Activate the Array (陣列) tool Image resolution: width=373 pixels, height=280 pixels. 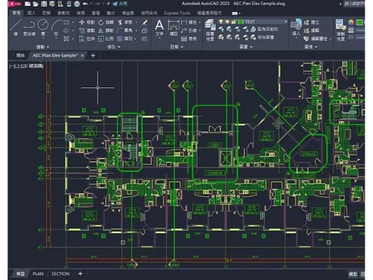coord(125,39)
